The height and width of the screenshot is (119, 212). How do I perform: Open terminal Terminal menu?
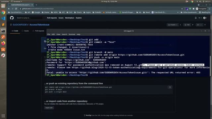[x=72, y=34]
